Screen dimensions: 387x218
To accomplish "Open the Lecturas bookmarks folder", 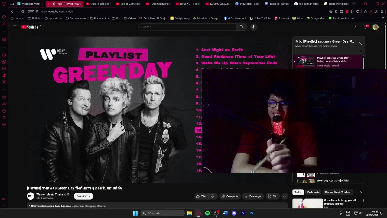I will (17, 18).
